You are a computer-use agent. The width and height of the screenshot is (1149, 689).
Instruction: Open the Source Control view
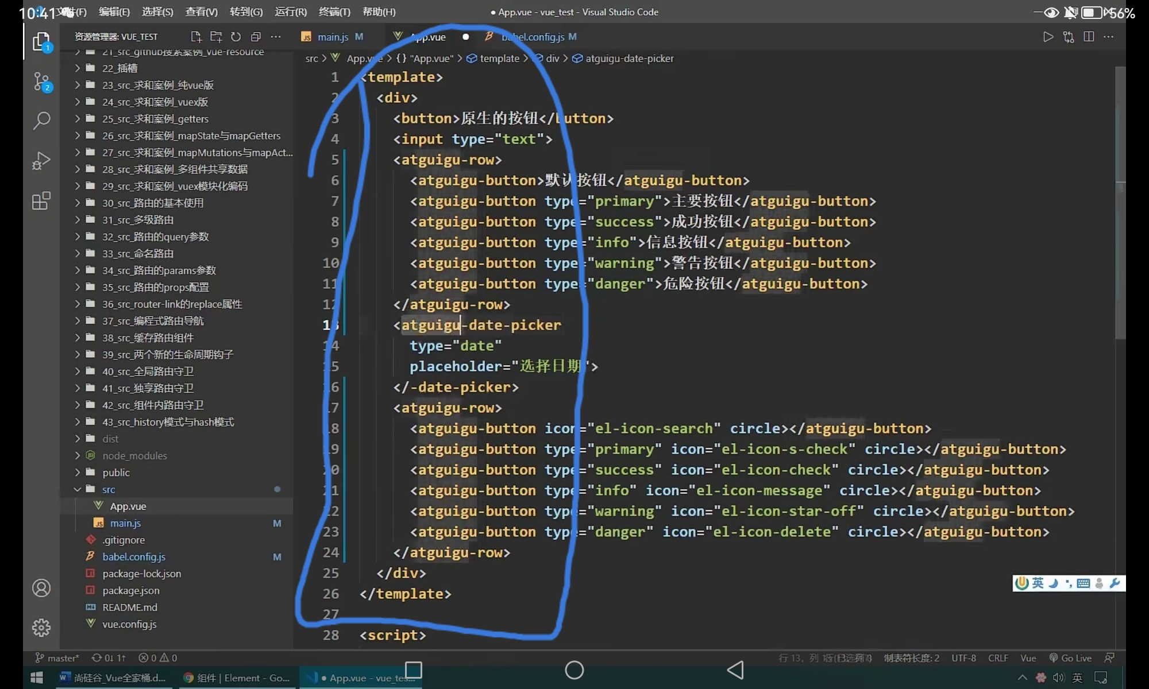[x=41, y=82]
